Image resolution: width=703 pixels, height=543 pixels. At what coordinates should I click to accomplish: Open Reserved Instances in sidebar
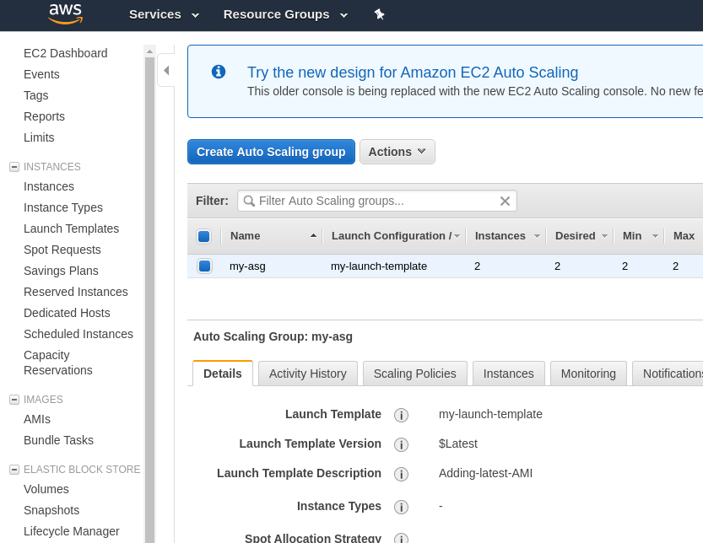point(76,292)
